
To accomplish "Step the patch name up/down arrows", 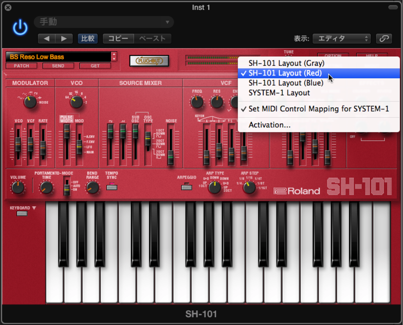I will [x=114, y=57].
